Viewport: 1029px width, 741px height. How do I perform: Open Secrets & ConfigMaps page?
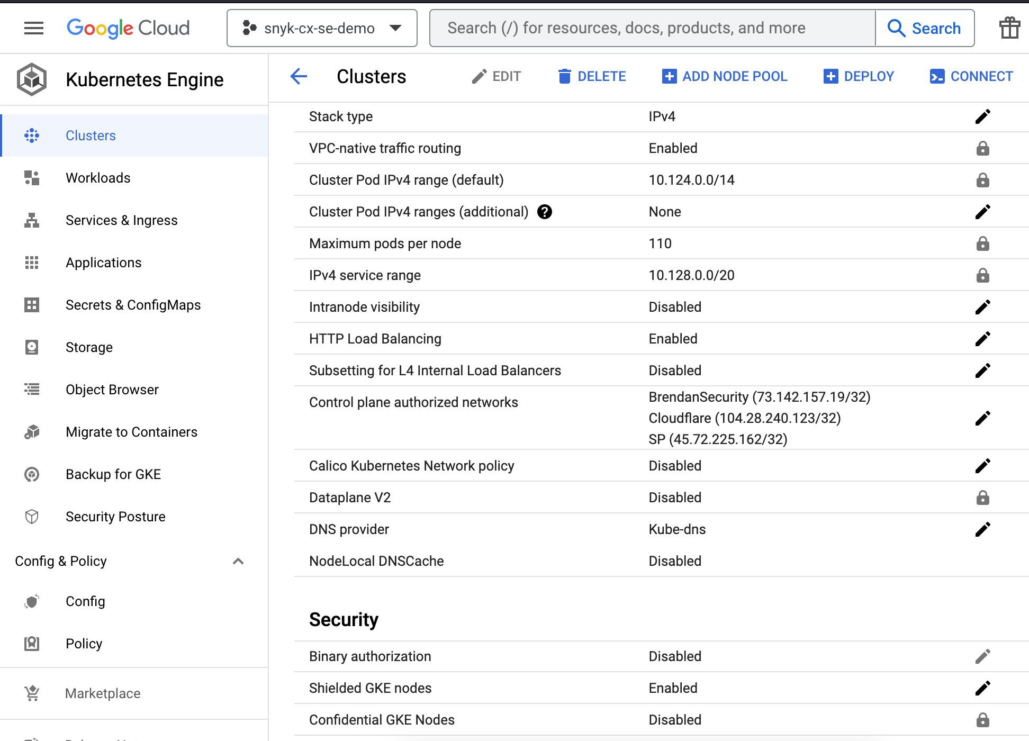(x=133, y=305)
